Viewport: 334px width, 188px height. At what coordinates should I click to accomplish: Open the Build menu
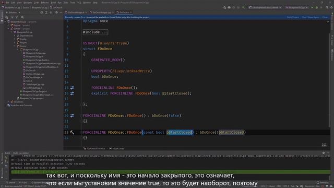(53, 3)
